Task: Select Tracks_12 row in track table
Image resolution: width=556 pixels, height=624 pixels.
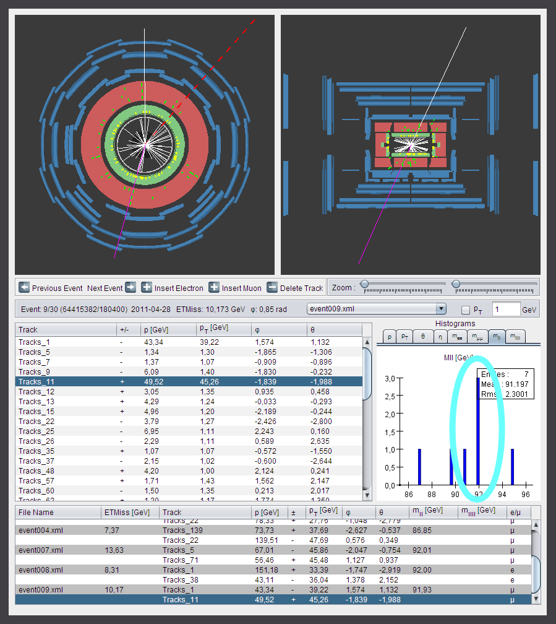Action: [189, 392]
